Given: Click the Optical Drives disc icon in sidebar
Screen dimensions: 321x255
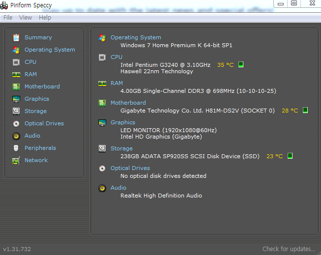Looking at the screenshot, I should click(x=16, y=124).
